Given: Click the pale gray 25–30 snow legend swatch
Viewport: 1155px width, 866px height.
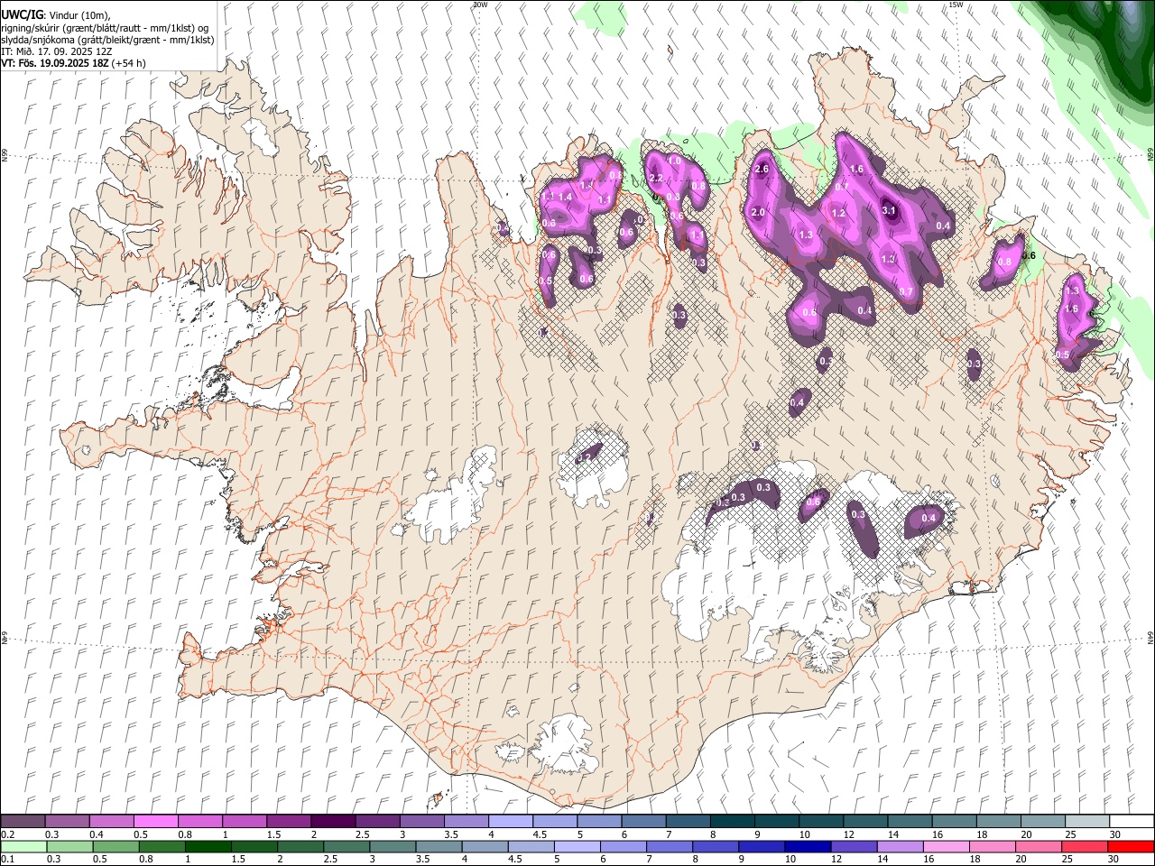Looking at the screenshot, I should [1086, 822].
